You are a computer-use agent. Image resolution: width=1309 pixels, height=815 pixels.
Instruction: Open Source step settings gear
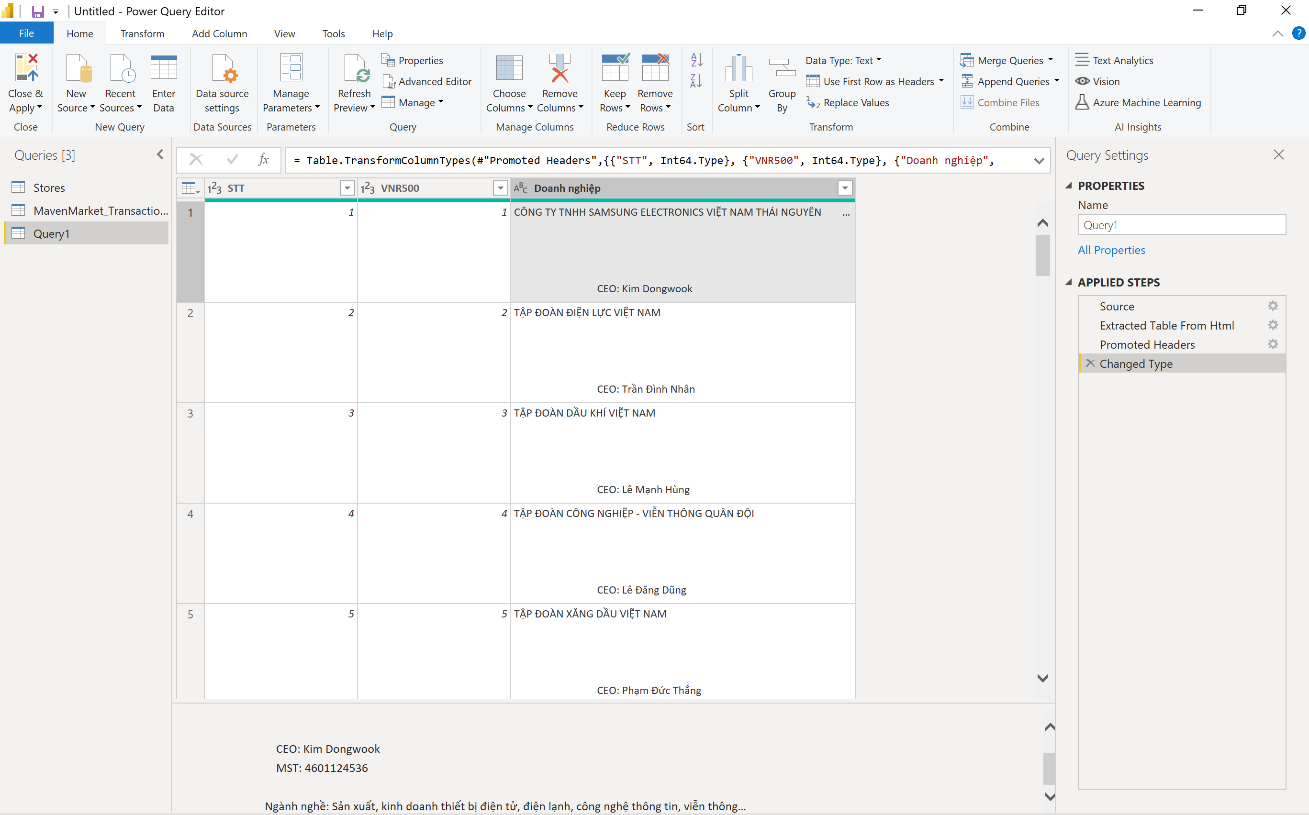[1272, 306]
